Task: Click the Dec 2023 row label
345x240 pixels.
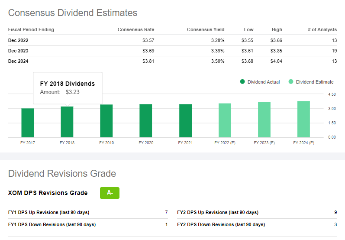Action: coord(18,51)
